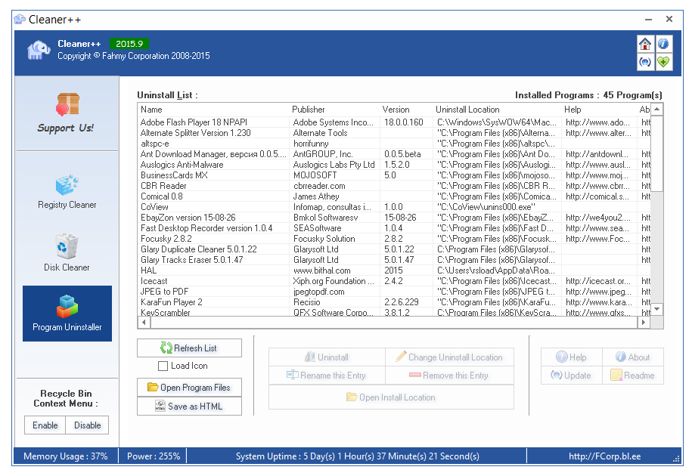Select Ant Download Manager entry
The width and height of the screenshot is (692, 473).
pos(394,154)
